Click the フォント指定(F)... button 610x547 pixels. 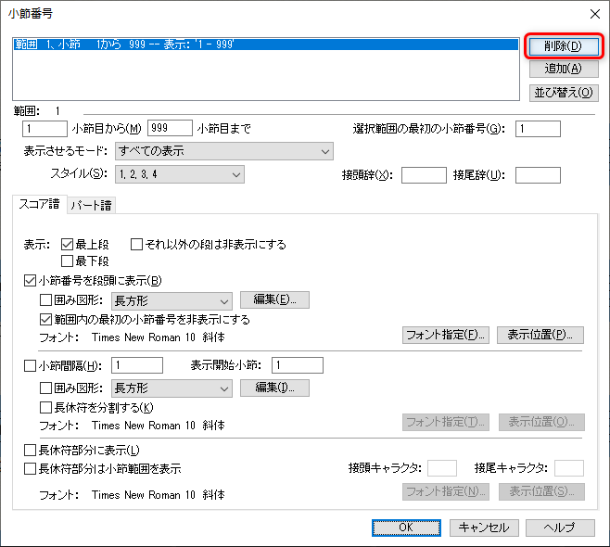click(x=446, y=335)
